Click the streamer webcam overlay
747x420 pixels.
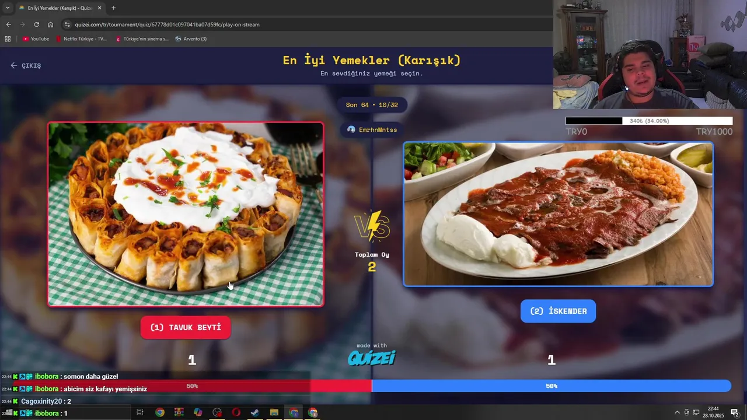pyautogui.click(x=650, y=54)
